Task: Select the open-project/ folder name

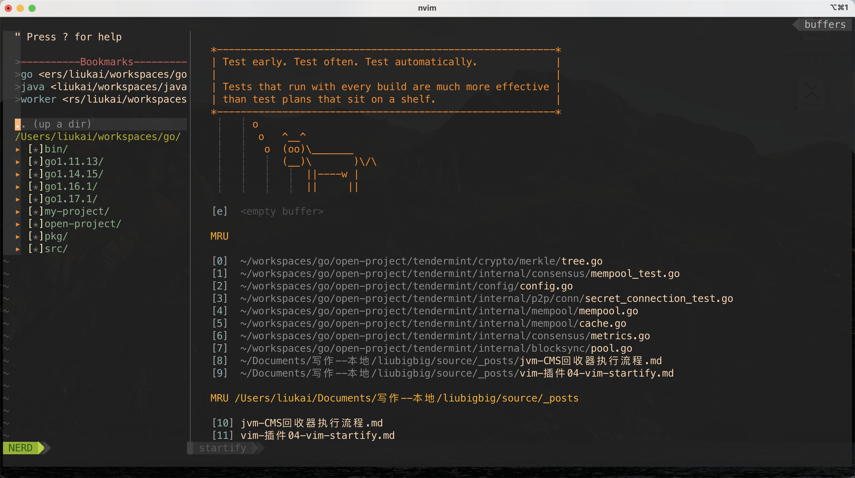Action: (x=83, y=224)
